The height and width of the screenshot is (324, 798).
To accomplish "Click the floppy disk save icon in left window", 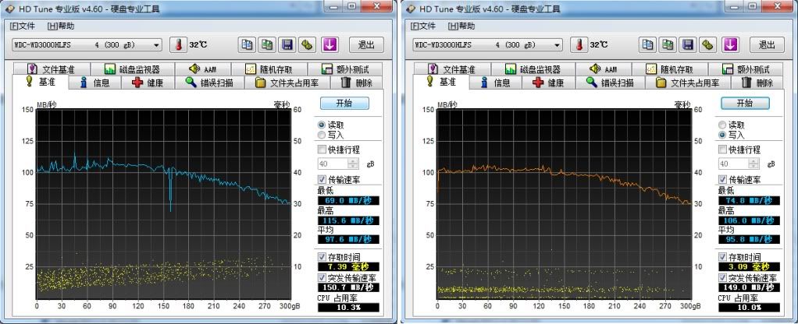I will [287, 44].
